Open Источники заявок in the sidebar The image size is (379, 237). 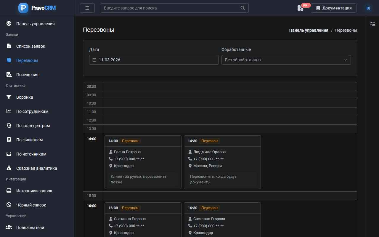[x=37, y=191]
